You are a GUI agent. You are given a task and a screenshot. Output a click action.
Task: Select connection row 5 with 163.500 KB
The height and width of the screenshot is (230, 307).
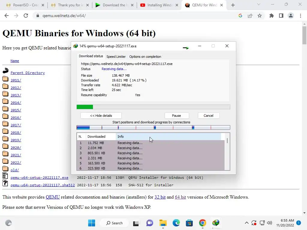coord(151,163)
